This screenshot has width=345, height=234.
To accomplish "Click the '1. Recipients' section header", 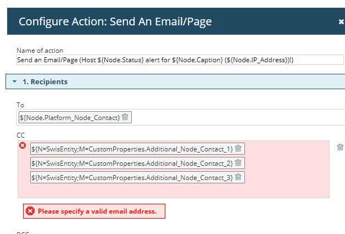I will click(x=45, y=81).
